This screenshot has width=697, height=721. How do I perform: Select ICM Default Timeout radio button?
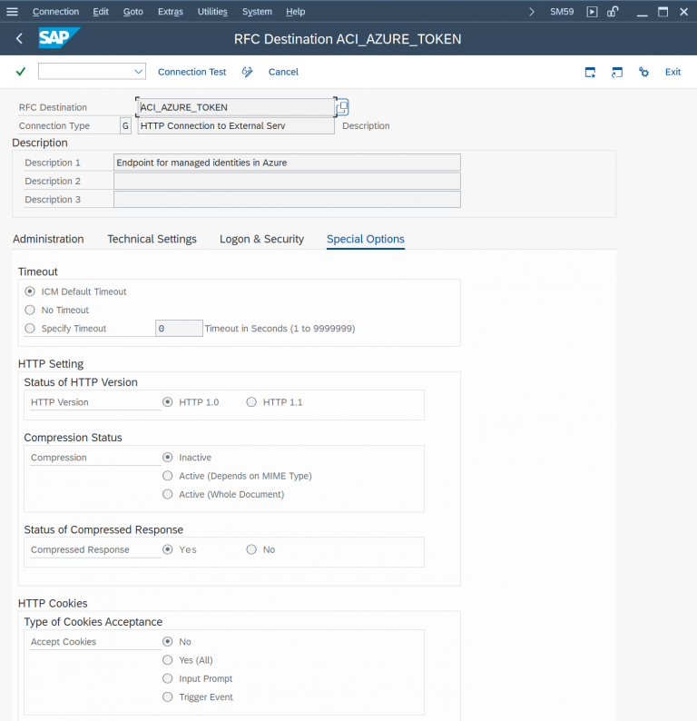tap(30, 291)
